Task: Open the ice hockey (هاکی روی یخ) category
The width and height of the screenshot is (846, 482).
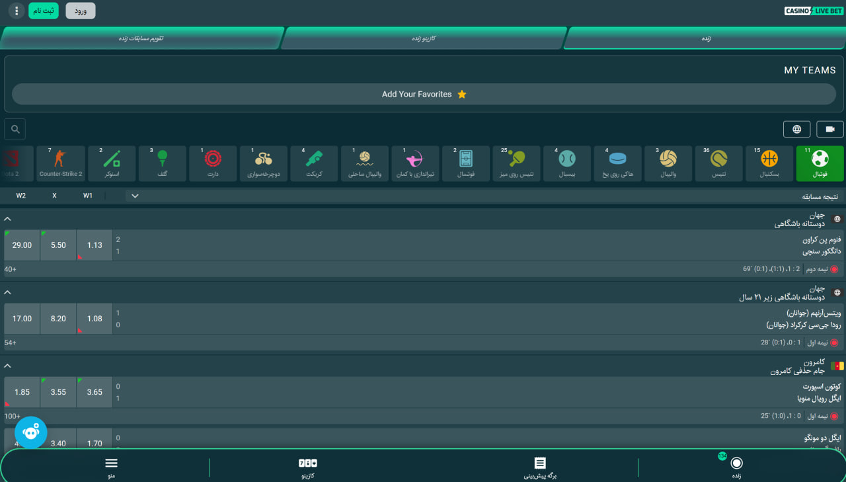Action: pyautogui.click(x=617, y=163)
